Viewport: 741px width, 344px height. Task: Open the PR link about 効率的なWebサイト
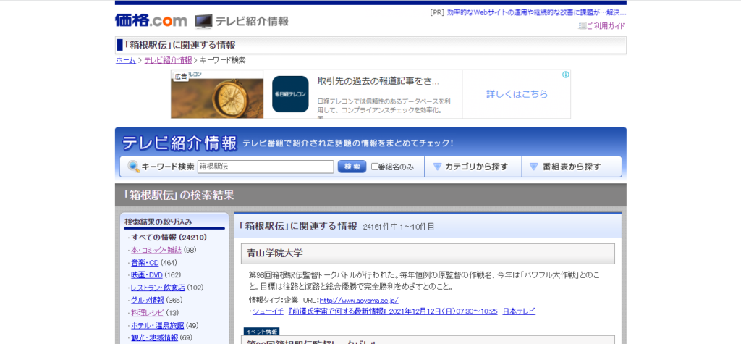[x=536, y=12]
